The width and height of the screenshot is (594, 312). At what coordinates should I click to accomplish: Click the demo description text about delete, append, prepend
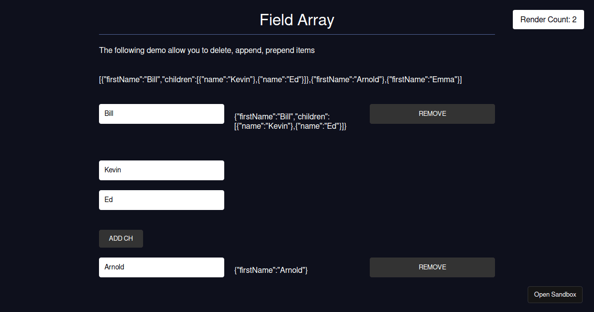point(207,50)
